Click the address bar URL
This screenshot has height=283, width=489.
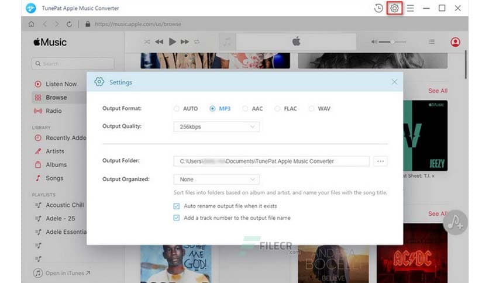click(138, 24)
